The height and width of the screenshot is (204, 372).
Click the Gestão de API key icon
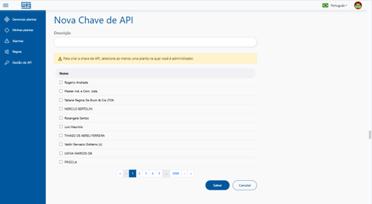(x=7, y=63)
